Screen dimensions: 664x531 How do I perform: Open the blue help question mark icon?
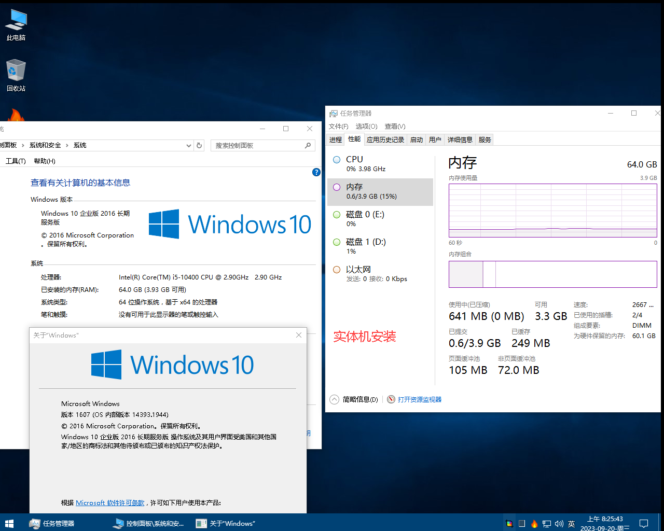coord(316,172)
